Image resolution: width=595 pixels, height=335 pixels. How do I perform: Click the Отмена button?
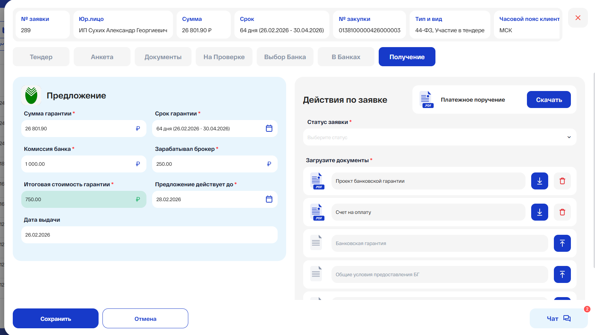[145, 318]
